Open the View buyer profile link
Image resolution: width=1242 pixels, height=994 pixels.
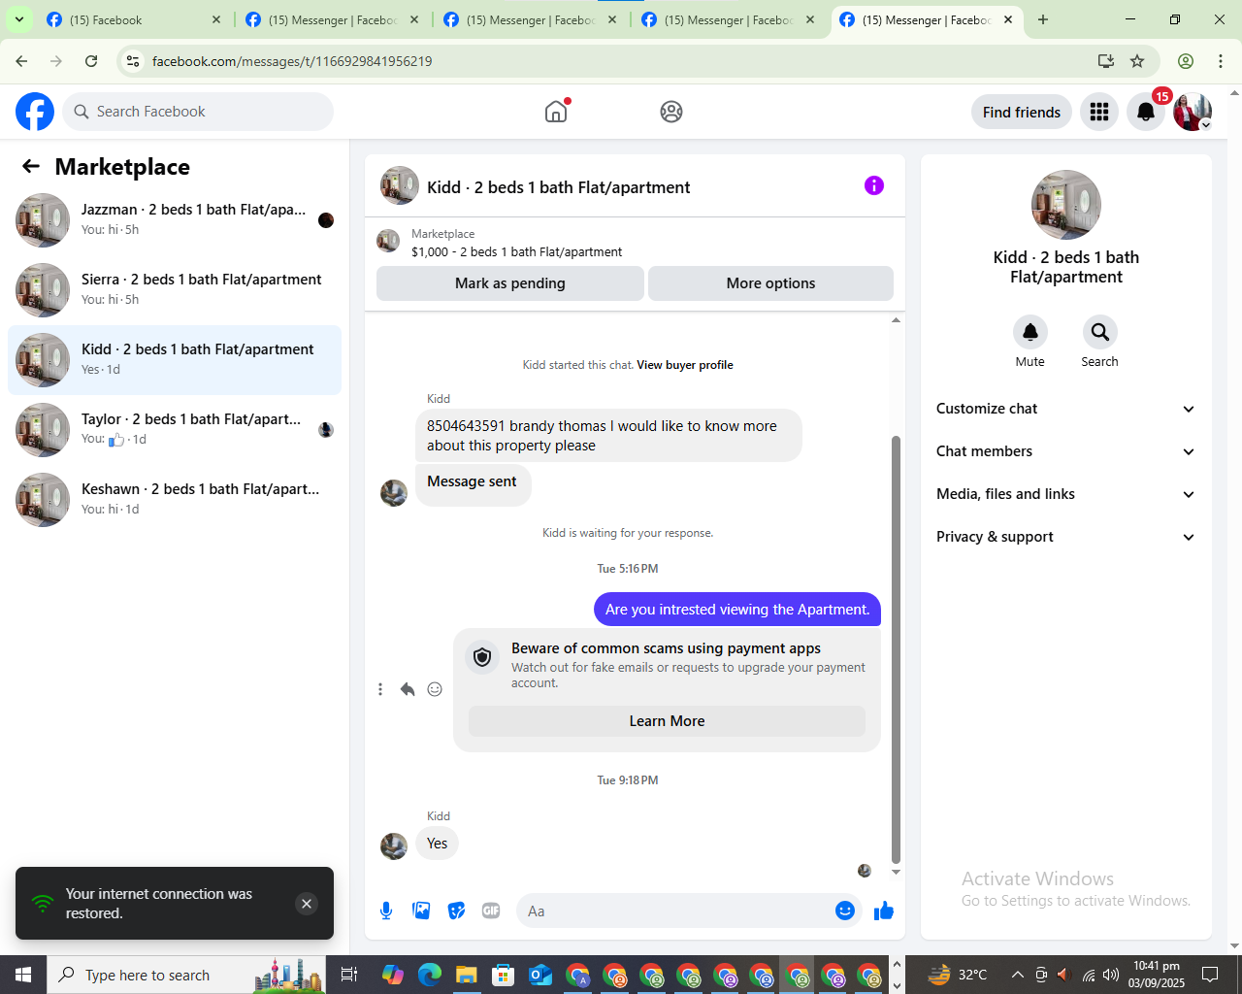click(685, 365)
